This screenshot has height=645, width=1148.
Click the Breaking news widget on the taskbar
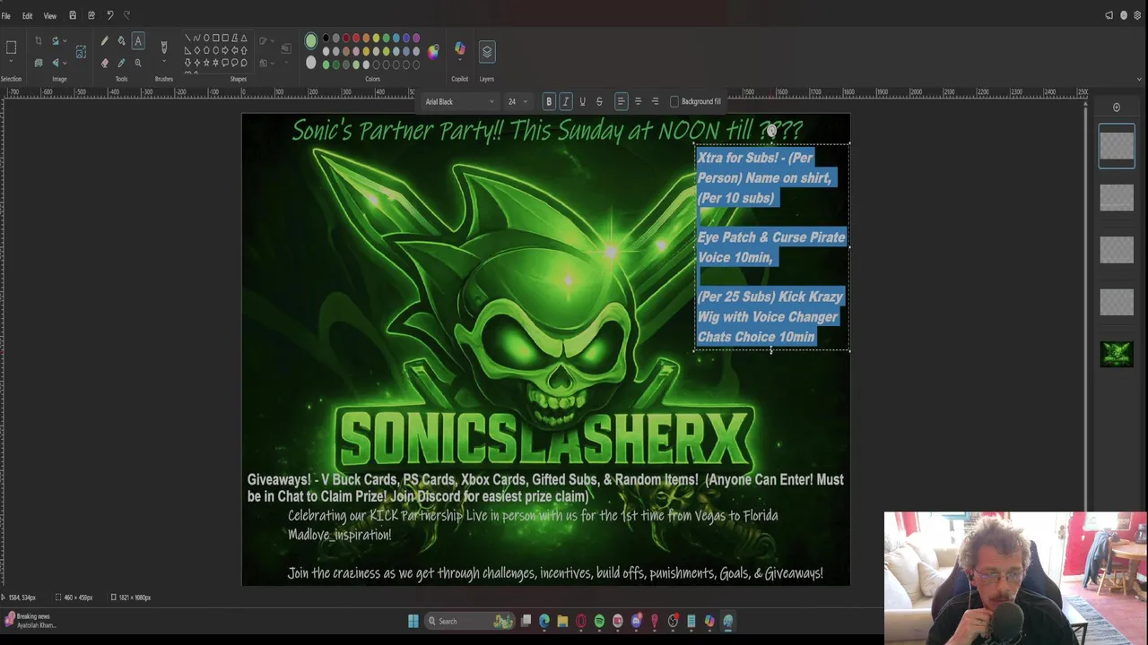point(30,621)
